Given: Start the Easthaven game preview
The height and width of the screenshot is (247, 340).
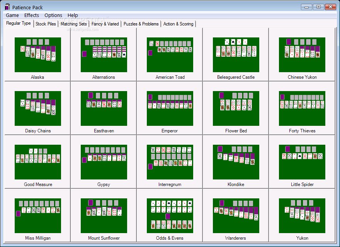Looking at the screenshot, I should (x=104, y=108).
